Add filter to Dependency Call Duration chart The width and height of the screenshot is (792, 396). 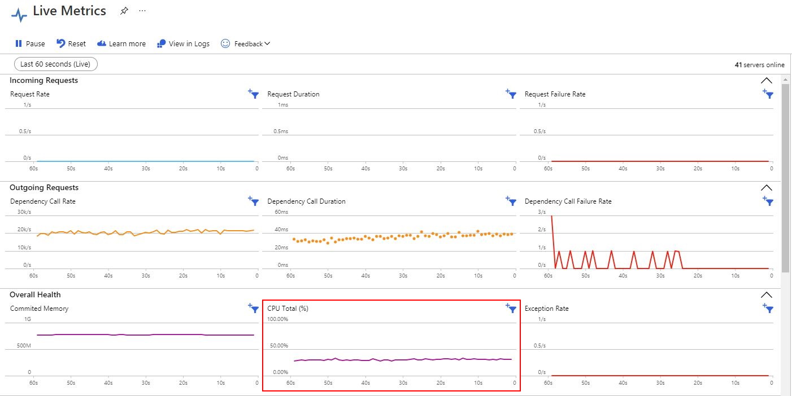(x=511, y=201)
